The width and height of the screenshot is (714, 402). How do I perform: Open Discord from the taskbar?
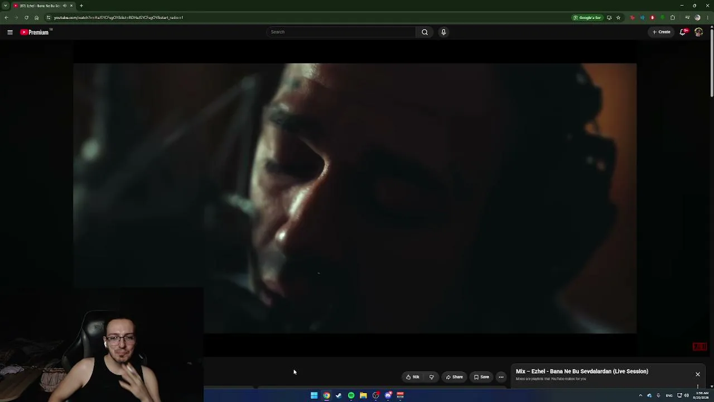388,395
